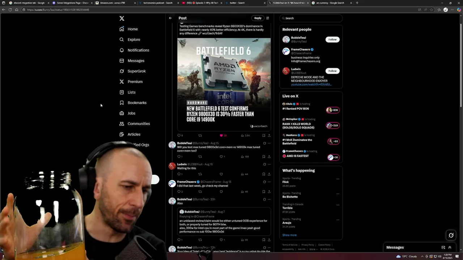Click into the X Search field
The width and height of the screenshot is (463, 260).
click(311, 18)
